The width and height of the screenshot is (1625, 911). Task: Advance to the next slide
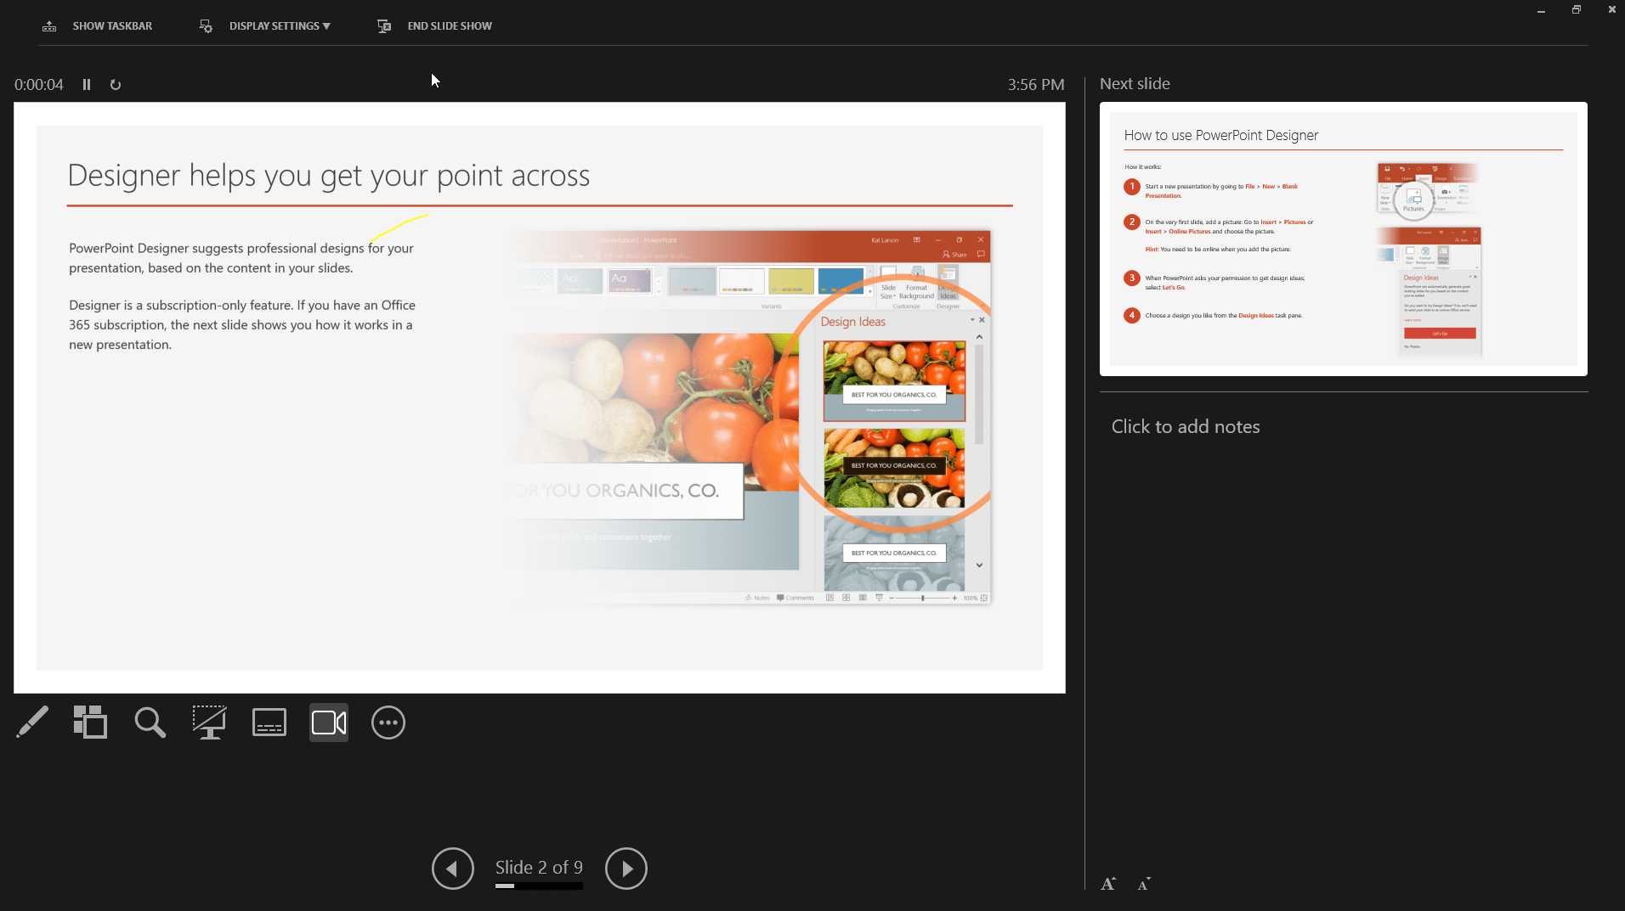(626, 869)
